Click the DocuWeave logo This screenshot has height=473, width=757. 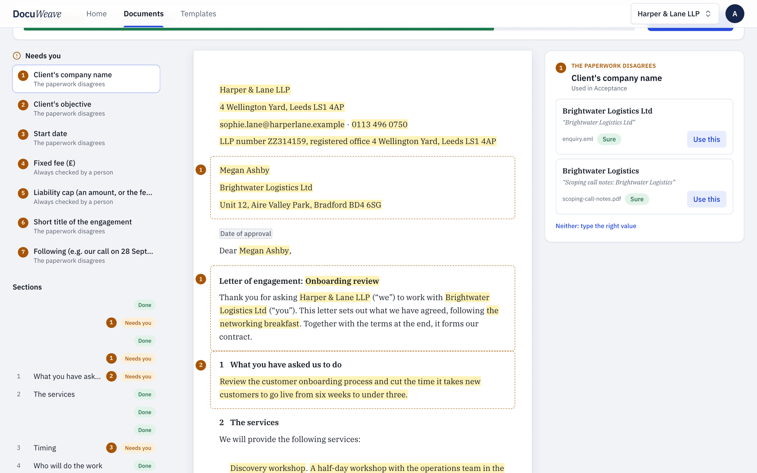click(x=37, y=14)
